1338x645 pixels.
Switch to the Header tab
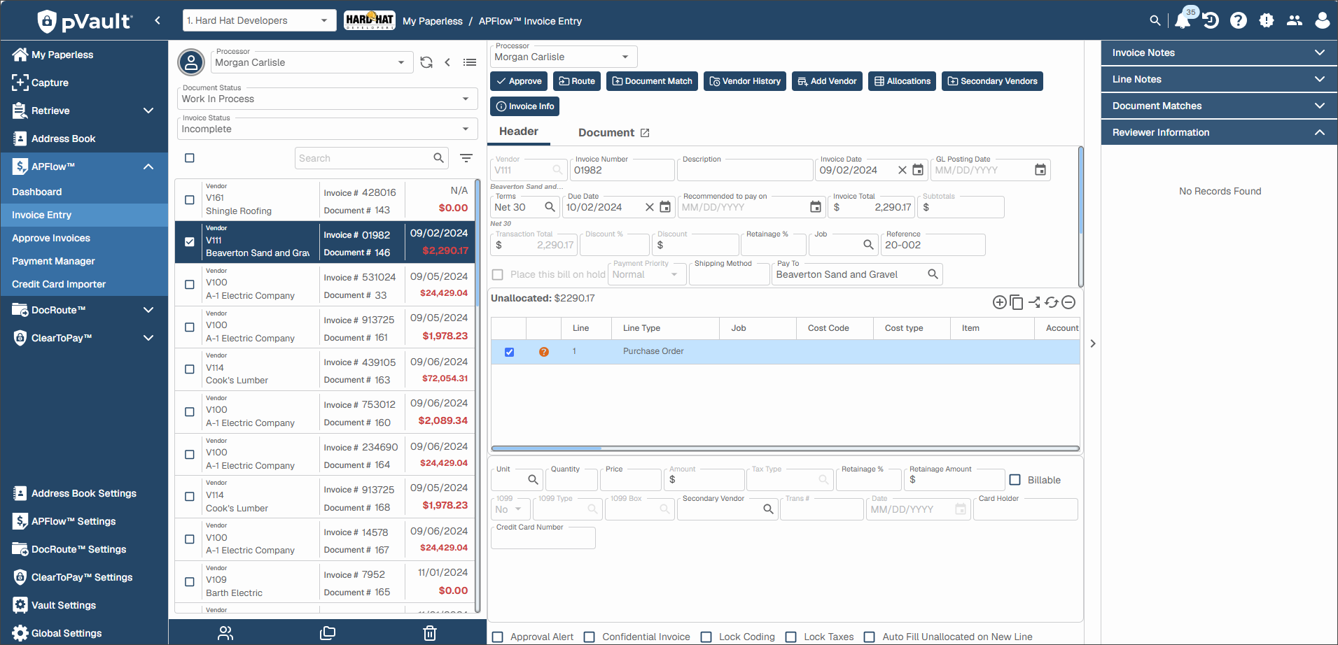click(519, 132)
